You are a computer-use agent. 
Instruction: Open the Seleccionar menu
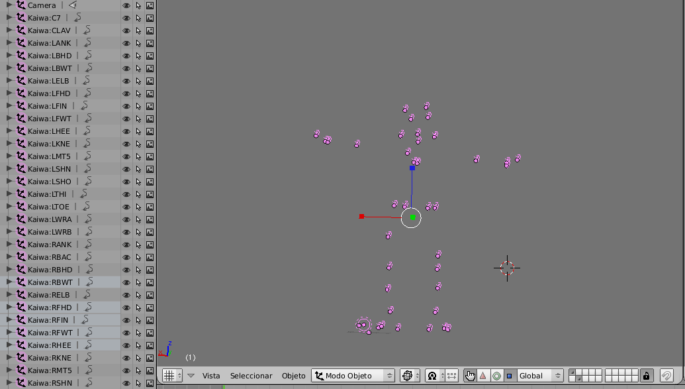251,376
